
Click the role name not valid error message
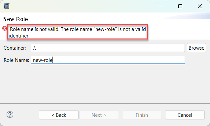tap(77, 32)
